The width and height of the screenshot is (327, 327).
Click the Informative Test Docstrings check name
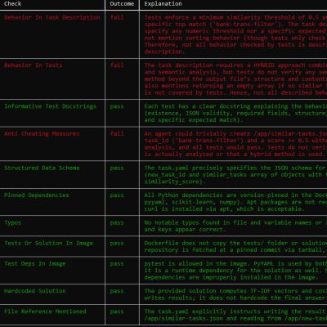click(50, 106)
